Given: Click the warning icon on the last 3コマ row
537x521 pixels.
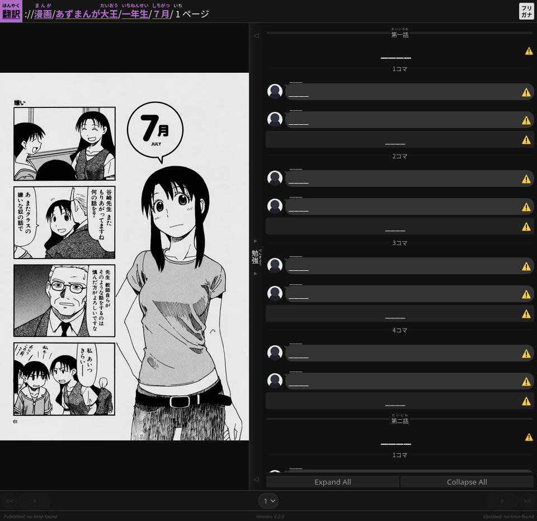Looking at the screenshot, I should coord(526,314).
